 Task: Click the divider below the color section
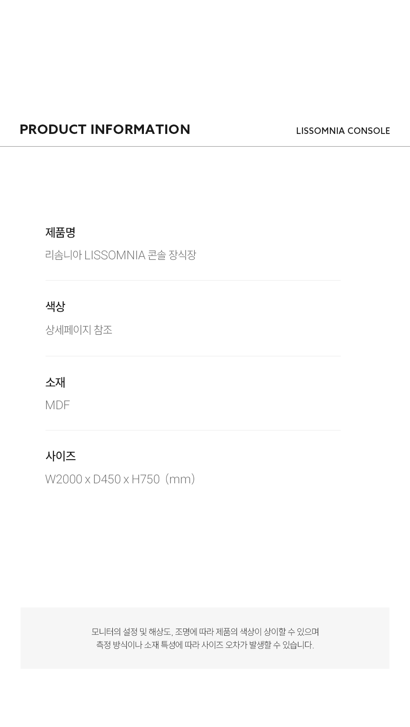[193, 356]
